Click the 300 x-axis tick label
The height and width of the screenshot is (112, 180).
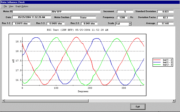[124, 88]
